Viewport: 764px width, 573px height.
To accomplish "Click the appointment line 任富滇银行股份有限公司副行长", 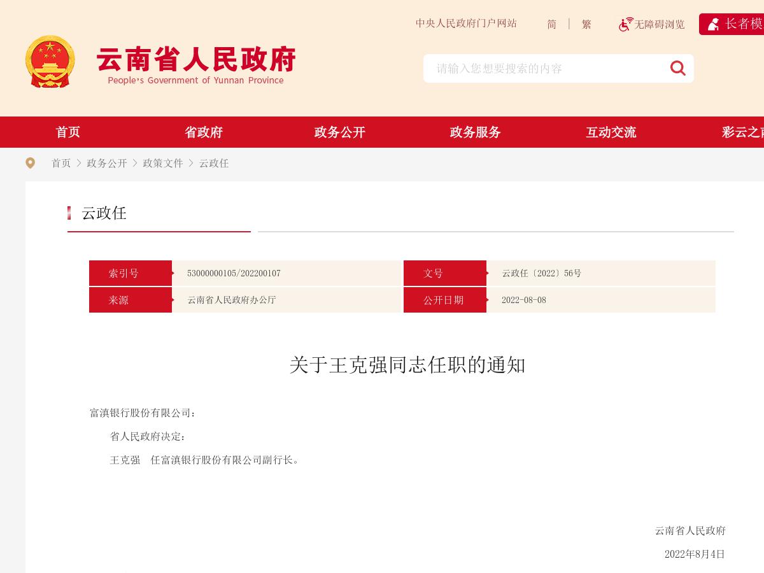I will 225,460.
